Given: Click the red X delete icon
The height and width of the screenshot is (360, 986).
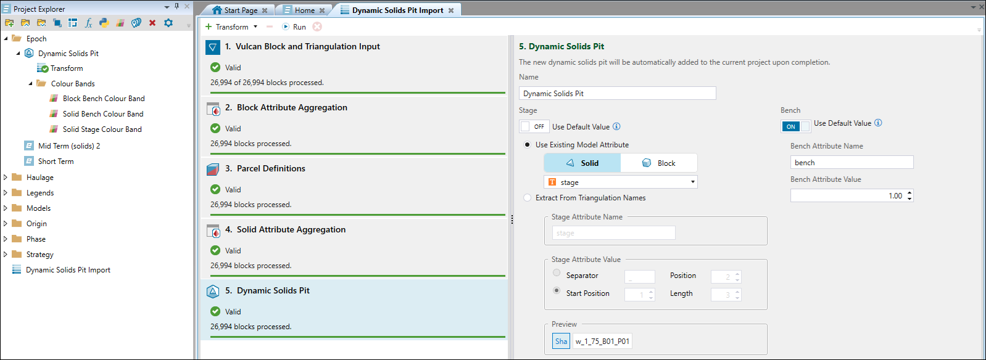Looking at the screenshot, I should [x=152, y=23].
